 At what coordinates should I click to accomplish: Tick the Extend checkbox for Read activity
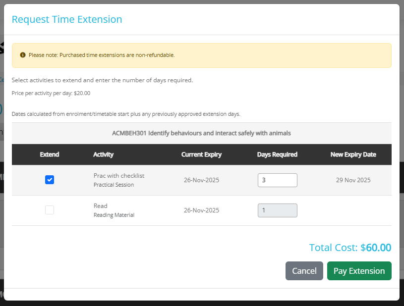pos(50,210)
